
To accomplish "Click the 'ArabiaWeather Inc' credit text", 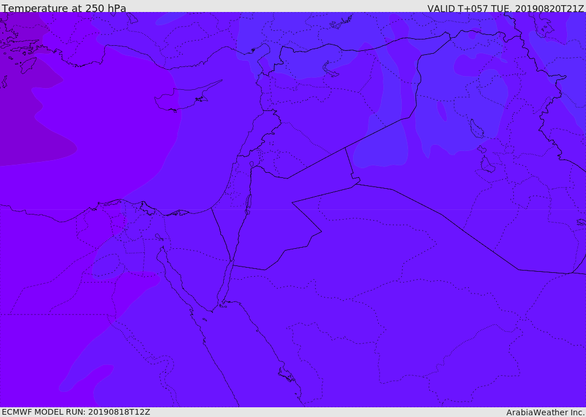I will coord(545,412).
